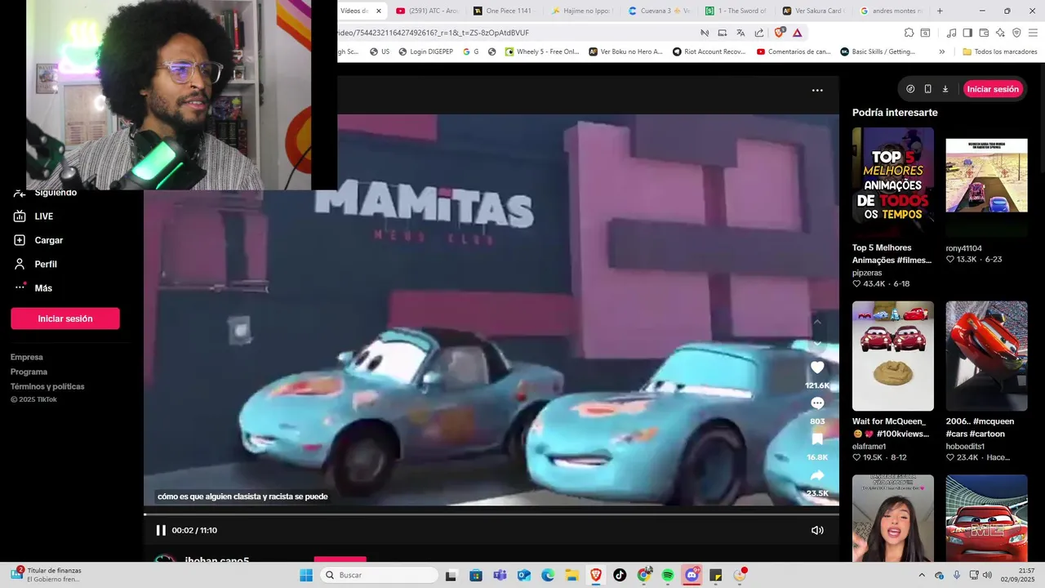
Task: Click the share page icon in address bar
Action: click(759, 33)
